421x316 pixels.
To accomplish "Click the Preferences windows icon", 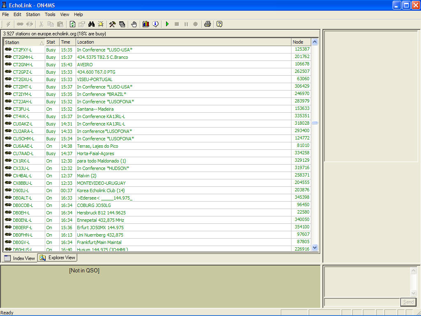I will (122, 24).
